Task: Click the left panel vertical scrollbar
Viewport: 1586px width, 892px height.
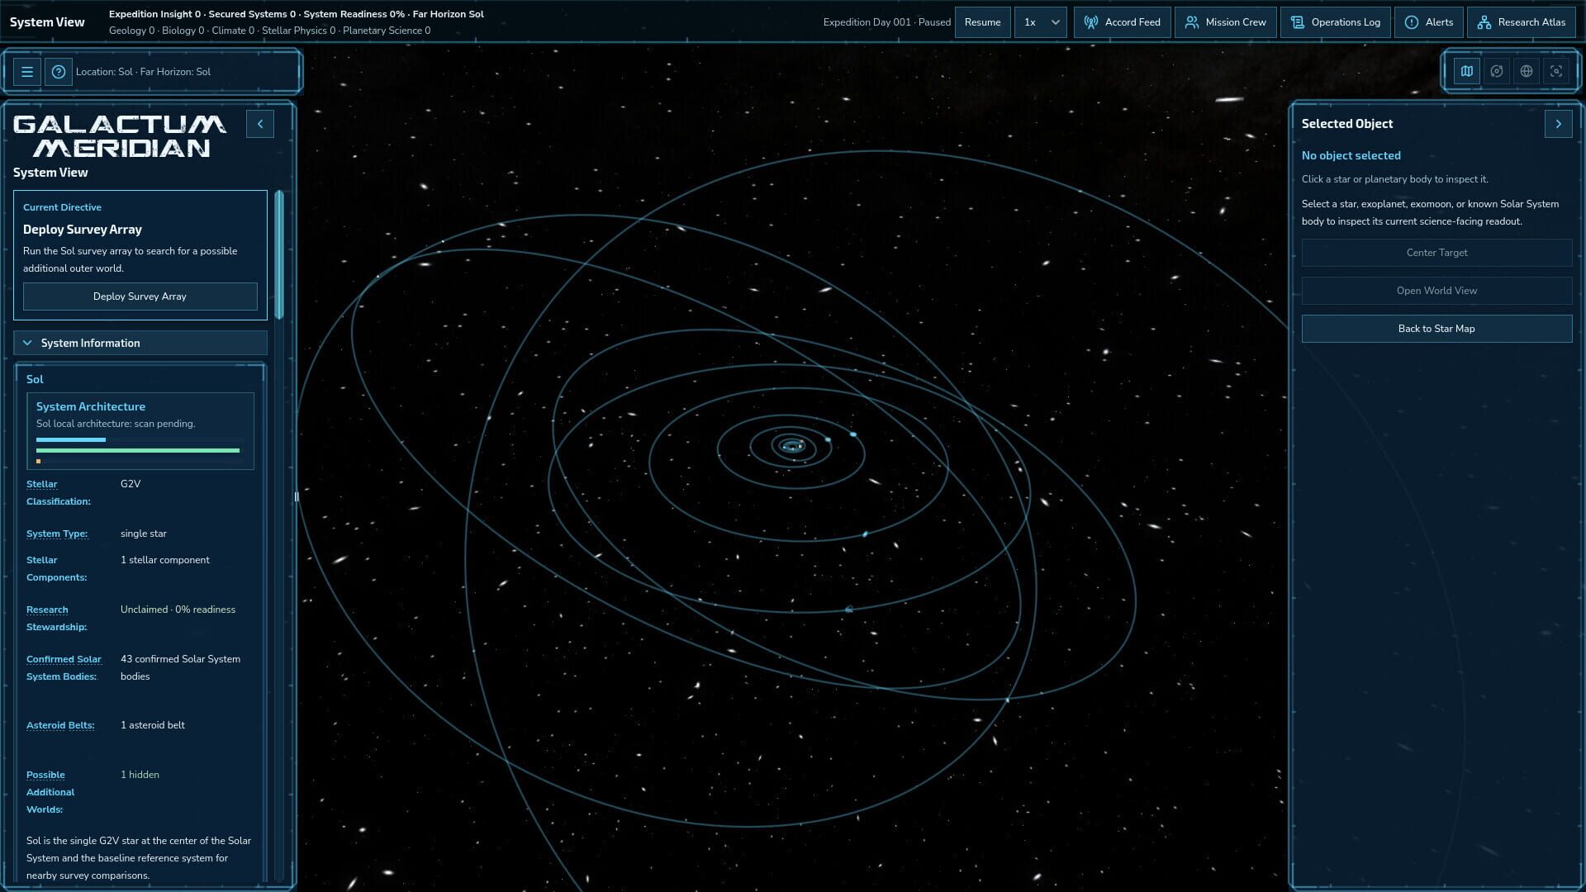Action: click(x=279, y=254)
